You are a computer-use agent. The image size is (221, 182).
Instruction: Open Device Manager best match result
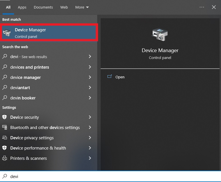point(49,32)
